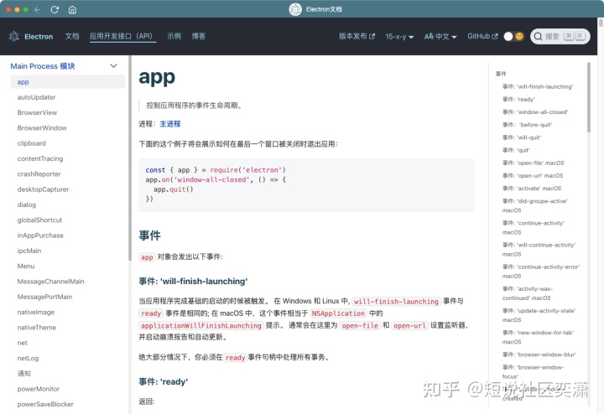Jump to 'will-finish-launching' in contents
604x414 pixels.
[538, 86]
